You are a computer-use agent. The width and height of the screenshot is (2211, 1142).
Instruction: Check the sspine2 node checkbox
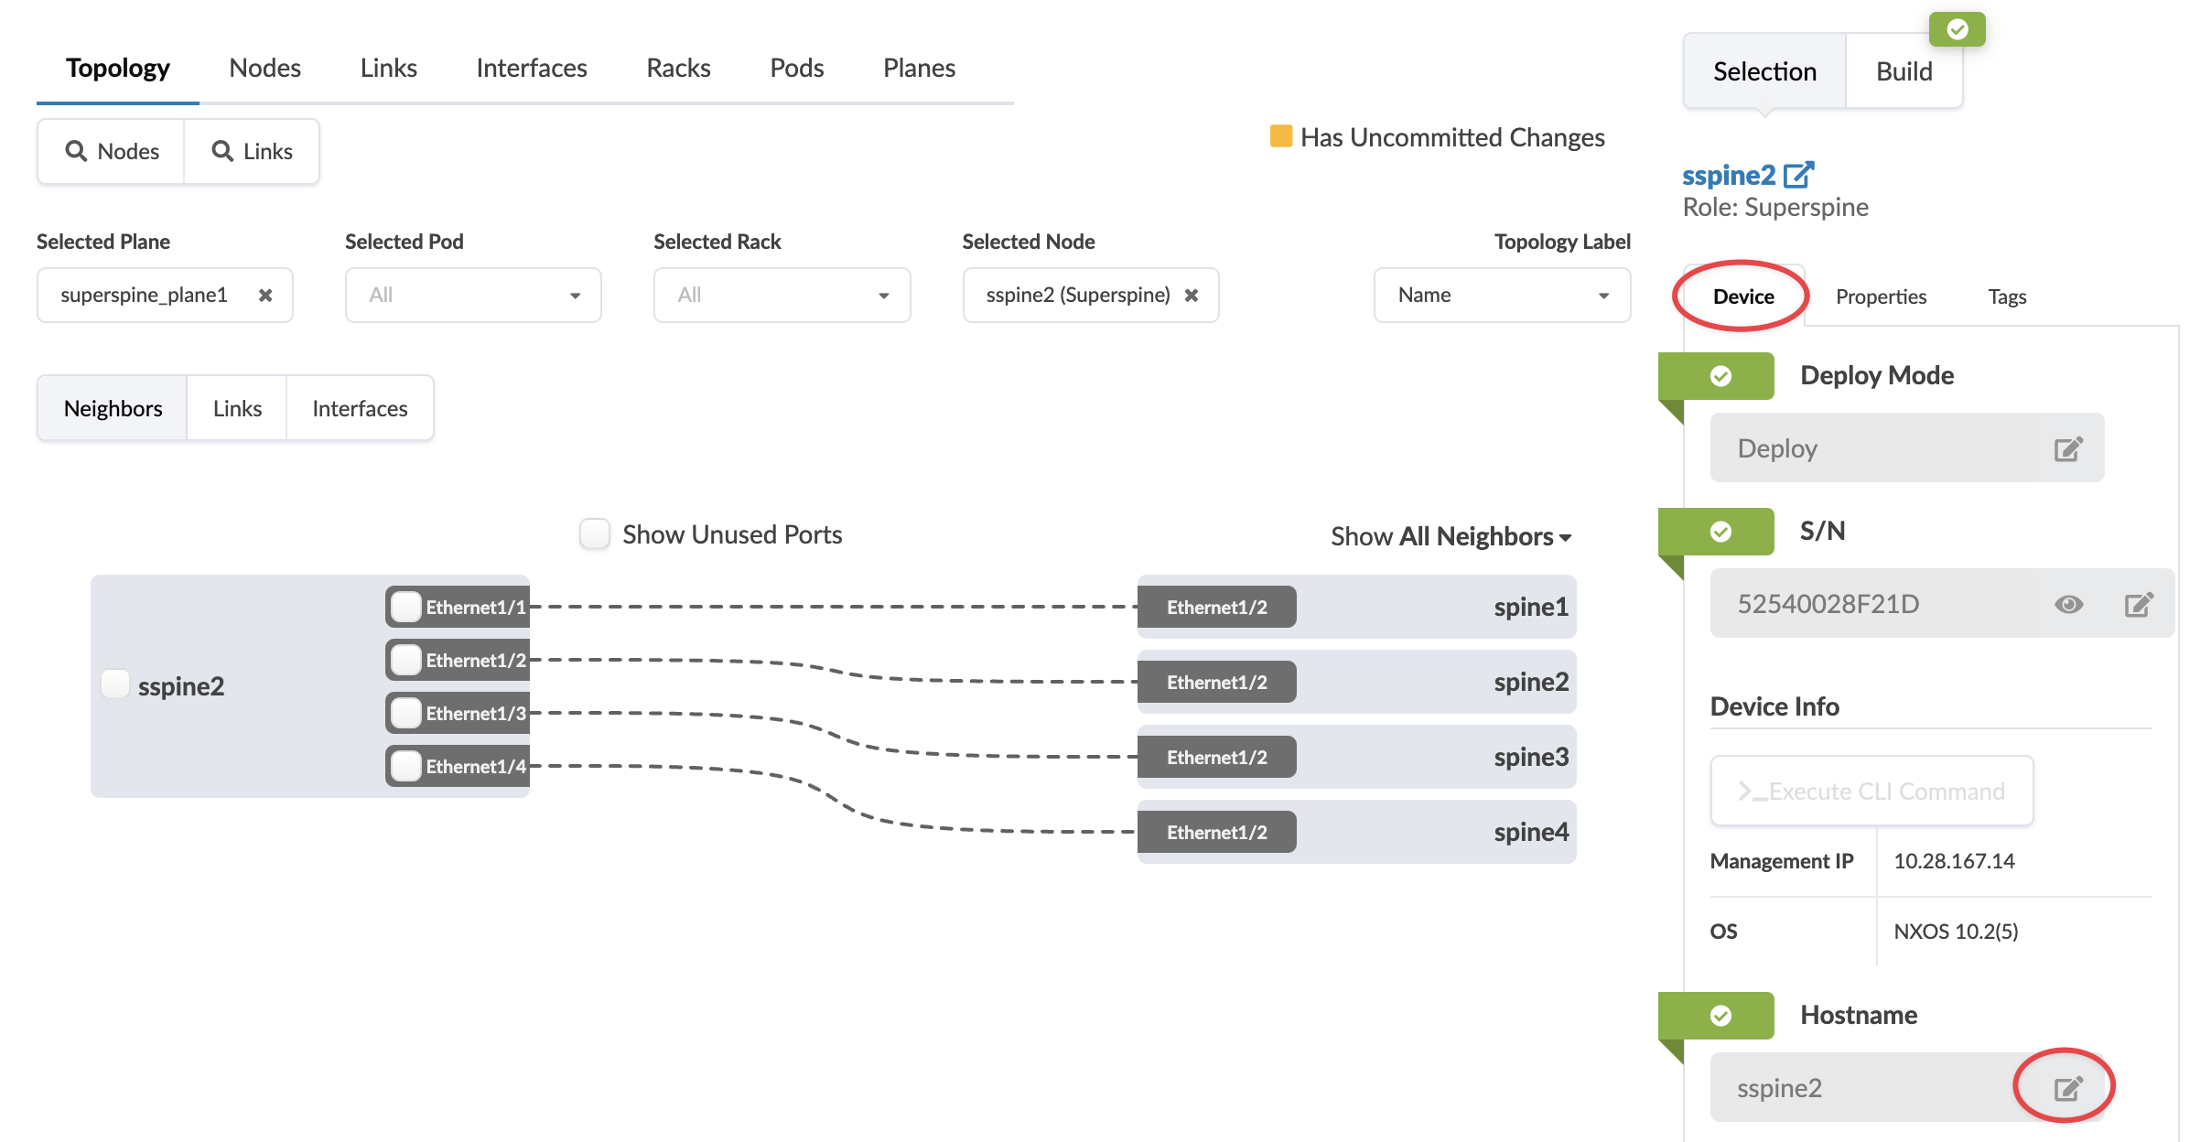(115, 684)
